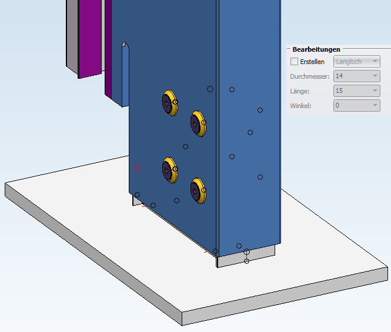Select the upper-right yellow bolt
Image resolution: width=391 pixels, height=332 pixels.
[x=198, y=124]
